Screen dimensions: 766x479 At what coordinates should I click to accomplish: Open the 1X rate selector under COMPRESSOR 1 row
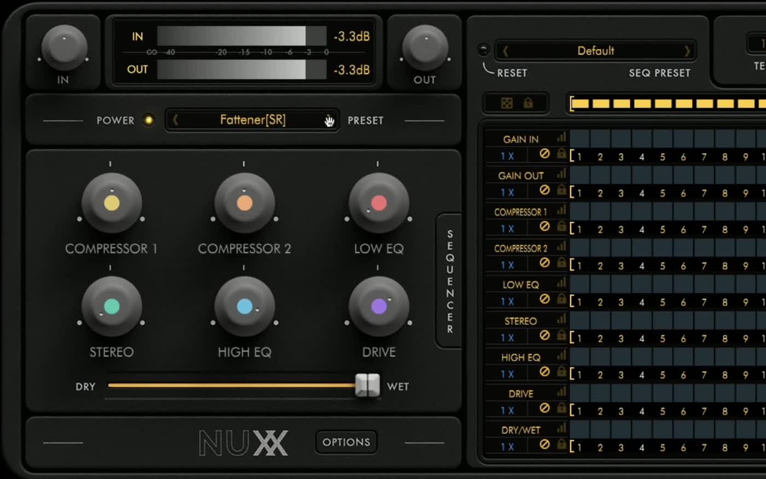pos(508,229)
